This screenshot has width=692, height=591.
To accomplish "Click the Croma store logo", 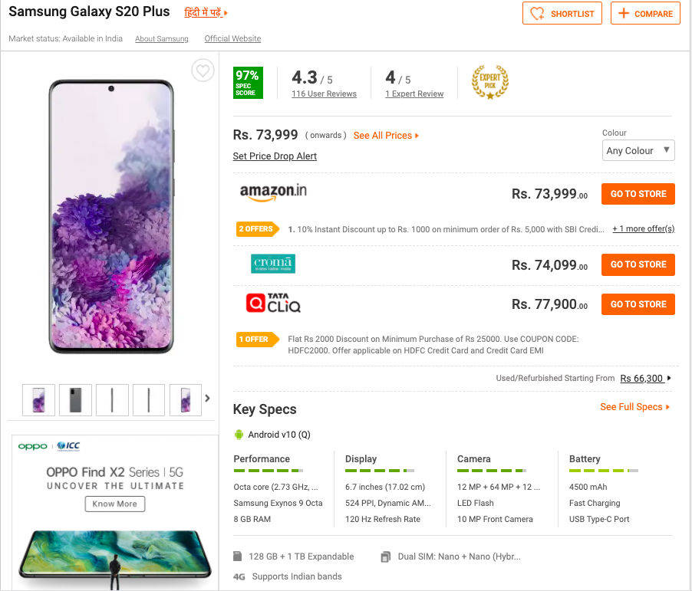I will pos(273,264).
